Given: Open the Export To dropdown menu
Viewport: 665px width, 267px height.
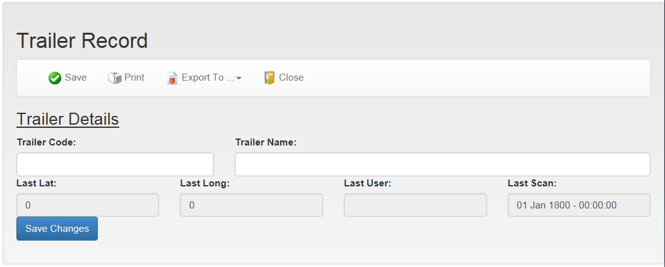Looking at the screenshot, I should [x=208, y=77].
